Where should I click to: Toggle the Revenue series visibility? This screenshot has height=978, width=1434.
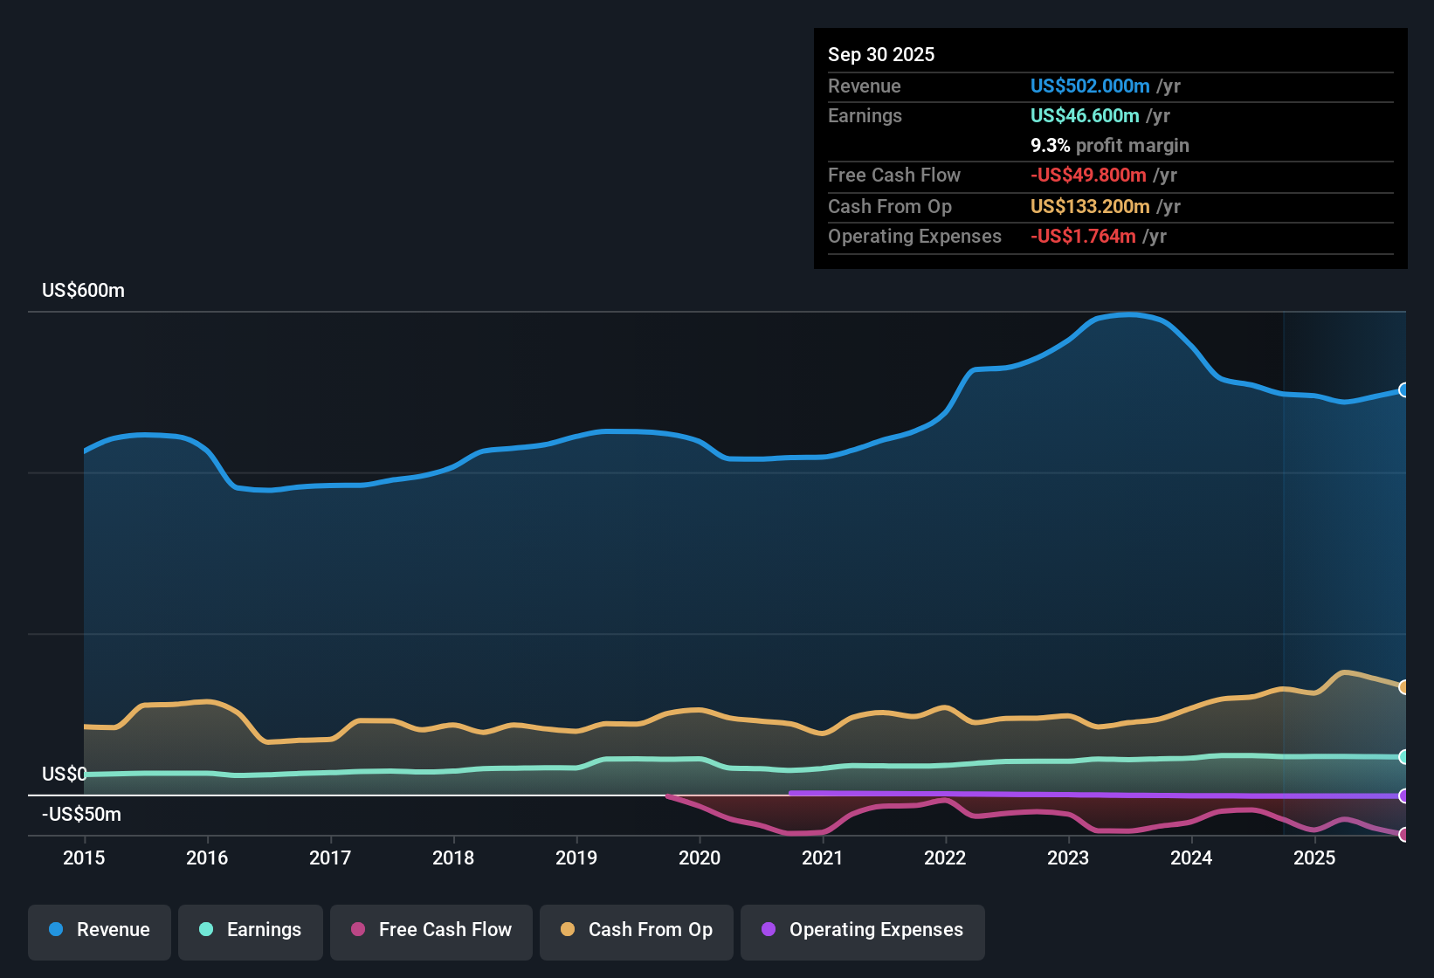coord(99,930)
